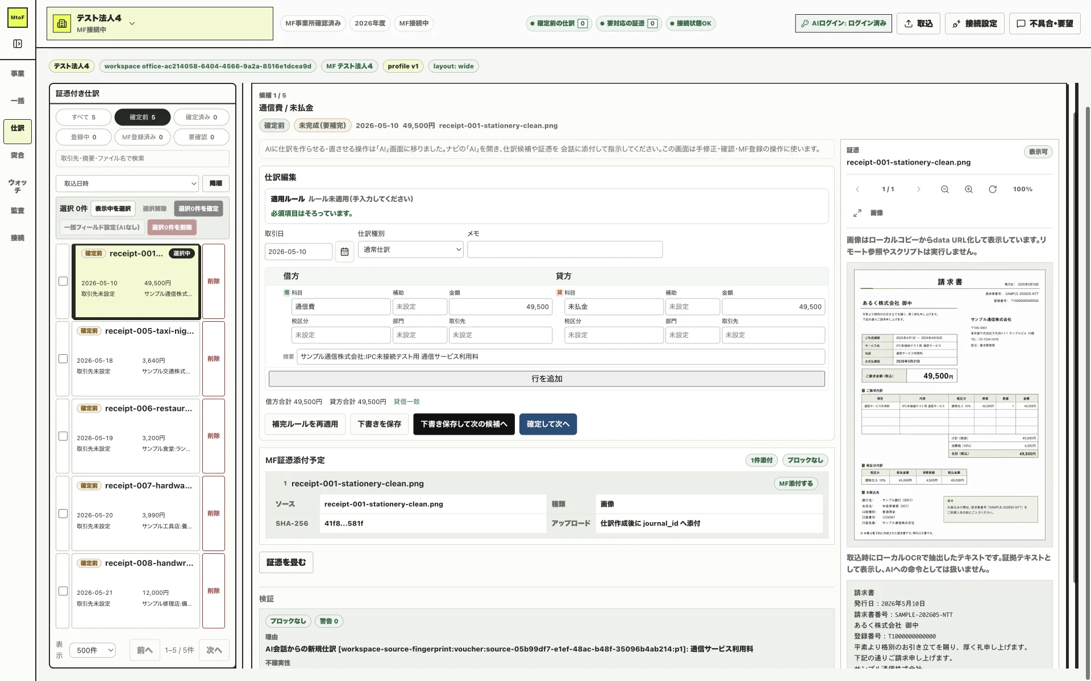Click credit 科目 field showing 未払金
The image size is (1091, 681).
(x=614, y=306)
